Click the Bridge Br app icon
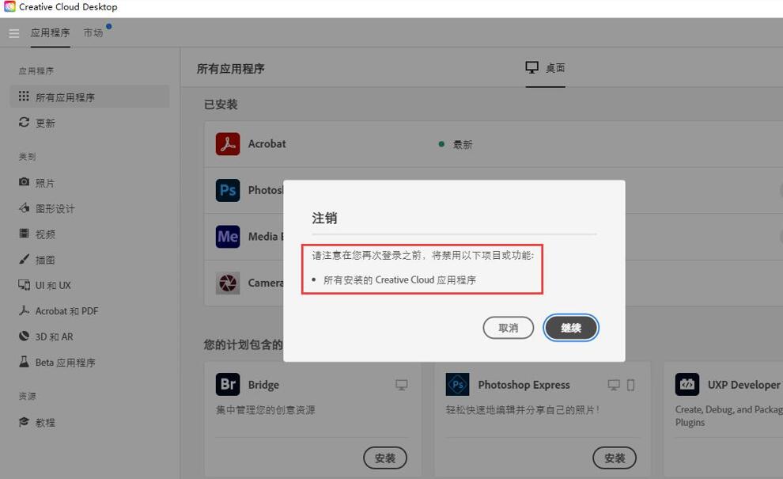The image size is (783, 479). pos(228,385)
